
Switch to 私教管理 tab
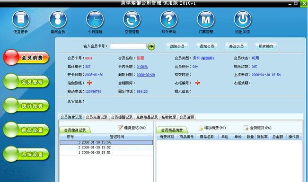tap(168, 117)
